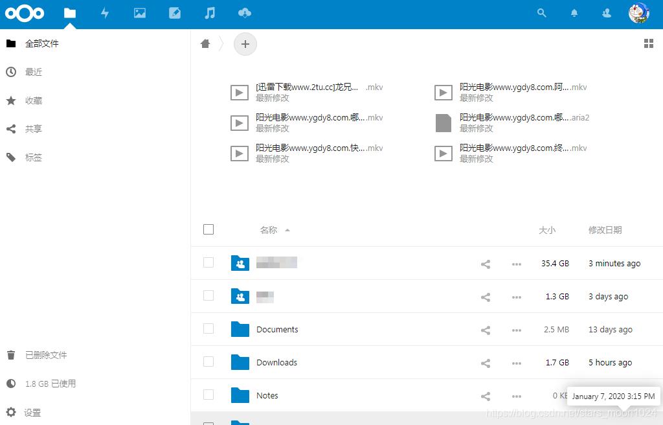The image size is (663, 425).
Task: Check the box beside Downloads folder
Action: click(x=208, y=362)
